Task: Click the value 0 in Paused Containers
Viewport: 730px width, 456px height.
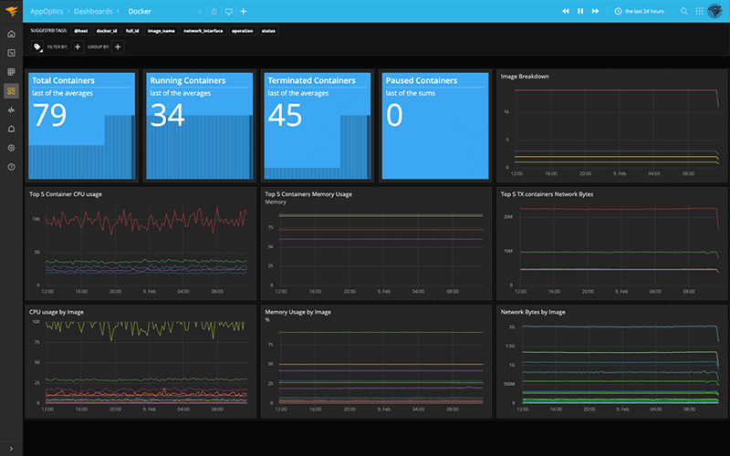Action: click(x=394, y=115)
